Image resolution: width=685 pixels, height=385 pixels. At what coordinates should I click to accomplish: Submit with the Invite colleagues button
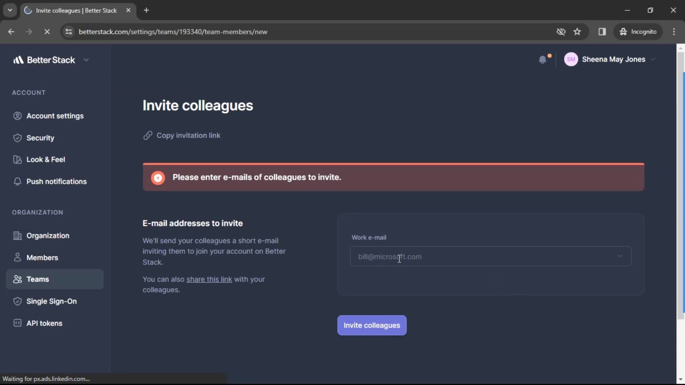(372, 325)
